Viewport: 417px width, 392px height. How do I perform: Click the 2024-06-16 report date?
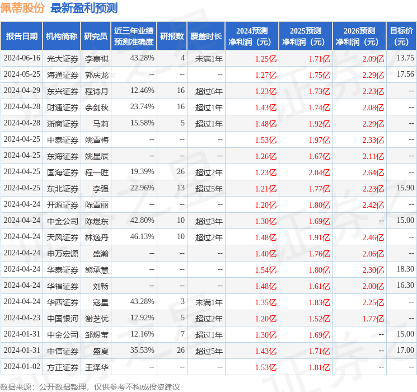click(x=22, y=58)
